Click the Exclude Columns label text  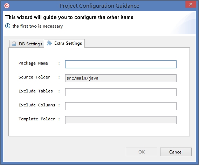pyautogui.click(x=37, y=105)
